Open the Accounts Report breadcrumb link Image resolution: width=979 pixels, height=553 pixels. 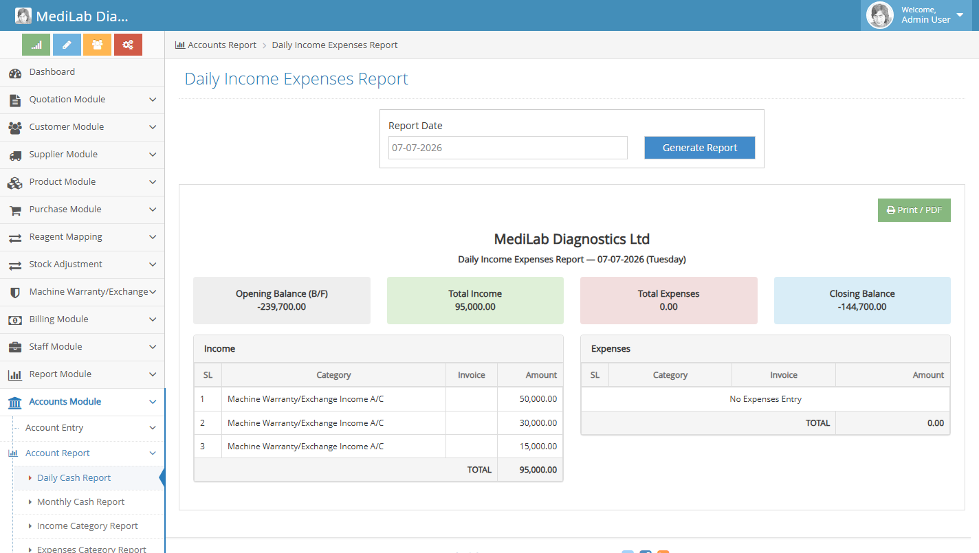point(222,45)
